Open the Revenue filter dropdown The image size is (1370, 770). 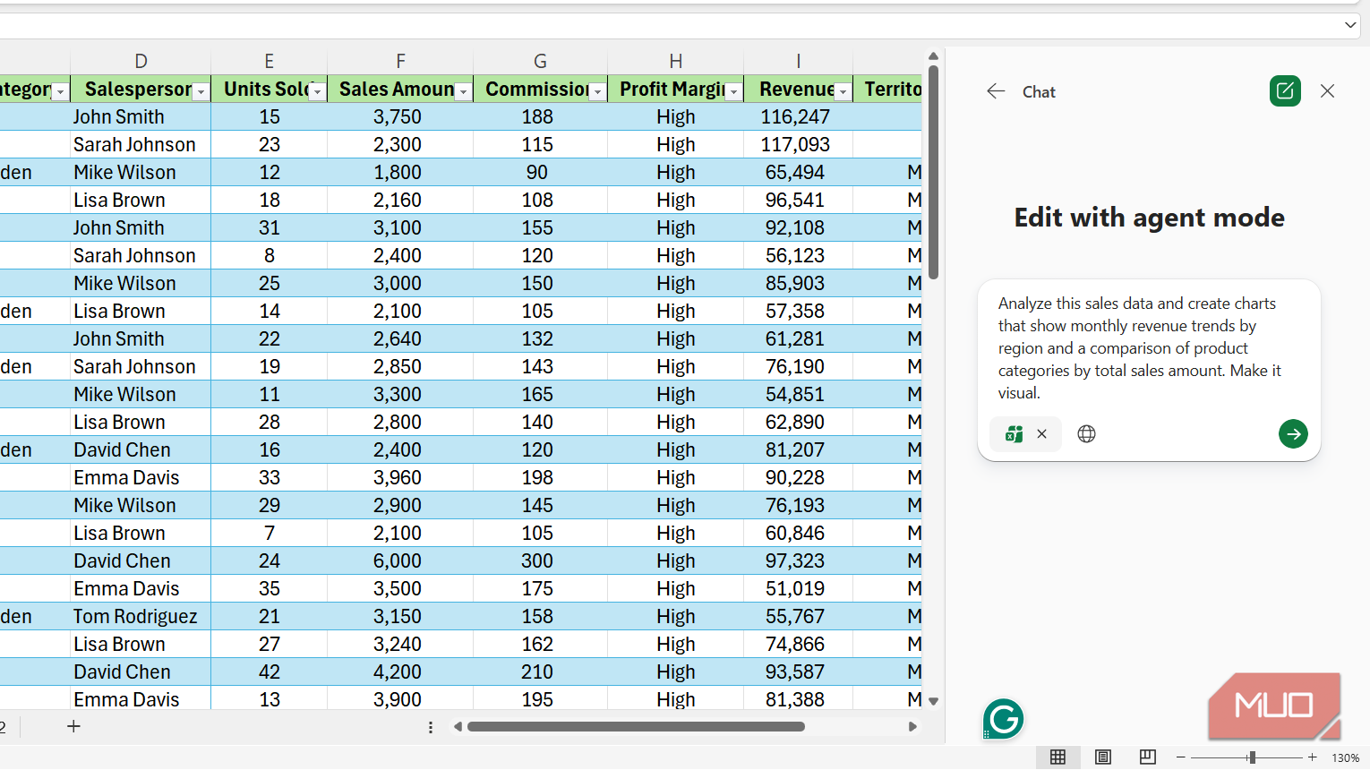[x=843, y=91]
